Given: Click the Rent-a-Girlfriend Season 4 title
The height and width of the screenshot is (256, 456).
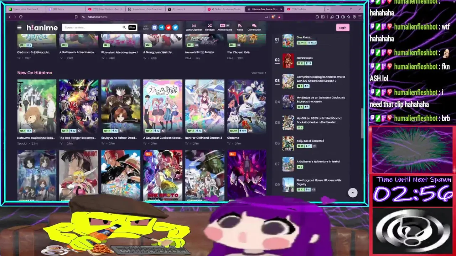Looking at the screenshot, I should click(203, 138).
